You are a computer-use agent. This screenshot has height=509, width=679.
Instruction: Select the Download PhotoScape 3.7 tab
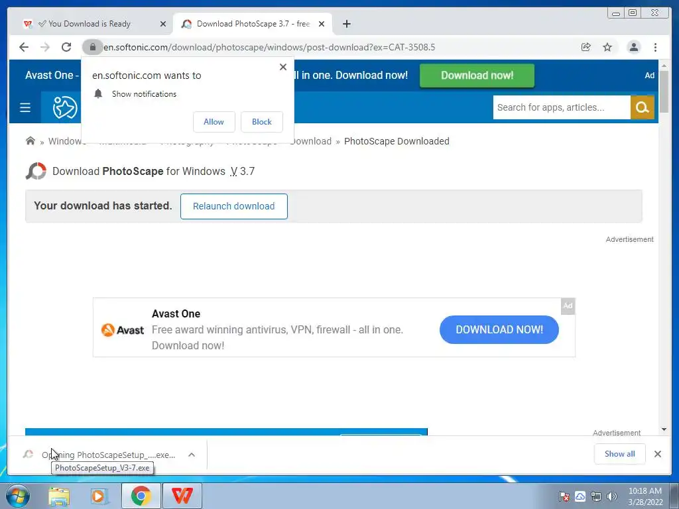pyautogui.click(x=253, y=24)
